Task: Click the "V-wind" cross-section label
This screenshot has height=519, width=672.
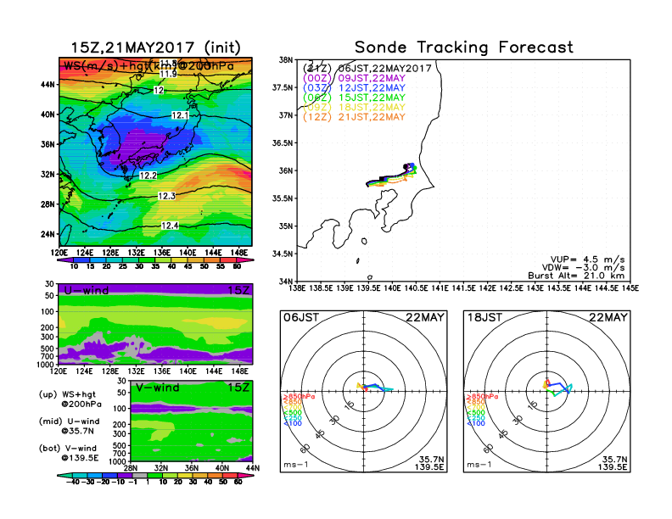Action: pos(158,388)
